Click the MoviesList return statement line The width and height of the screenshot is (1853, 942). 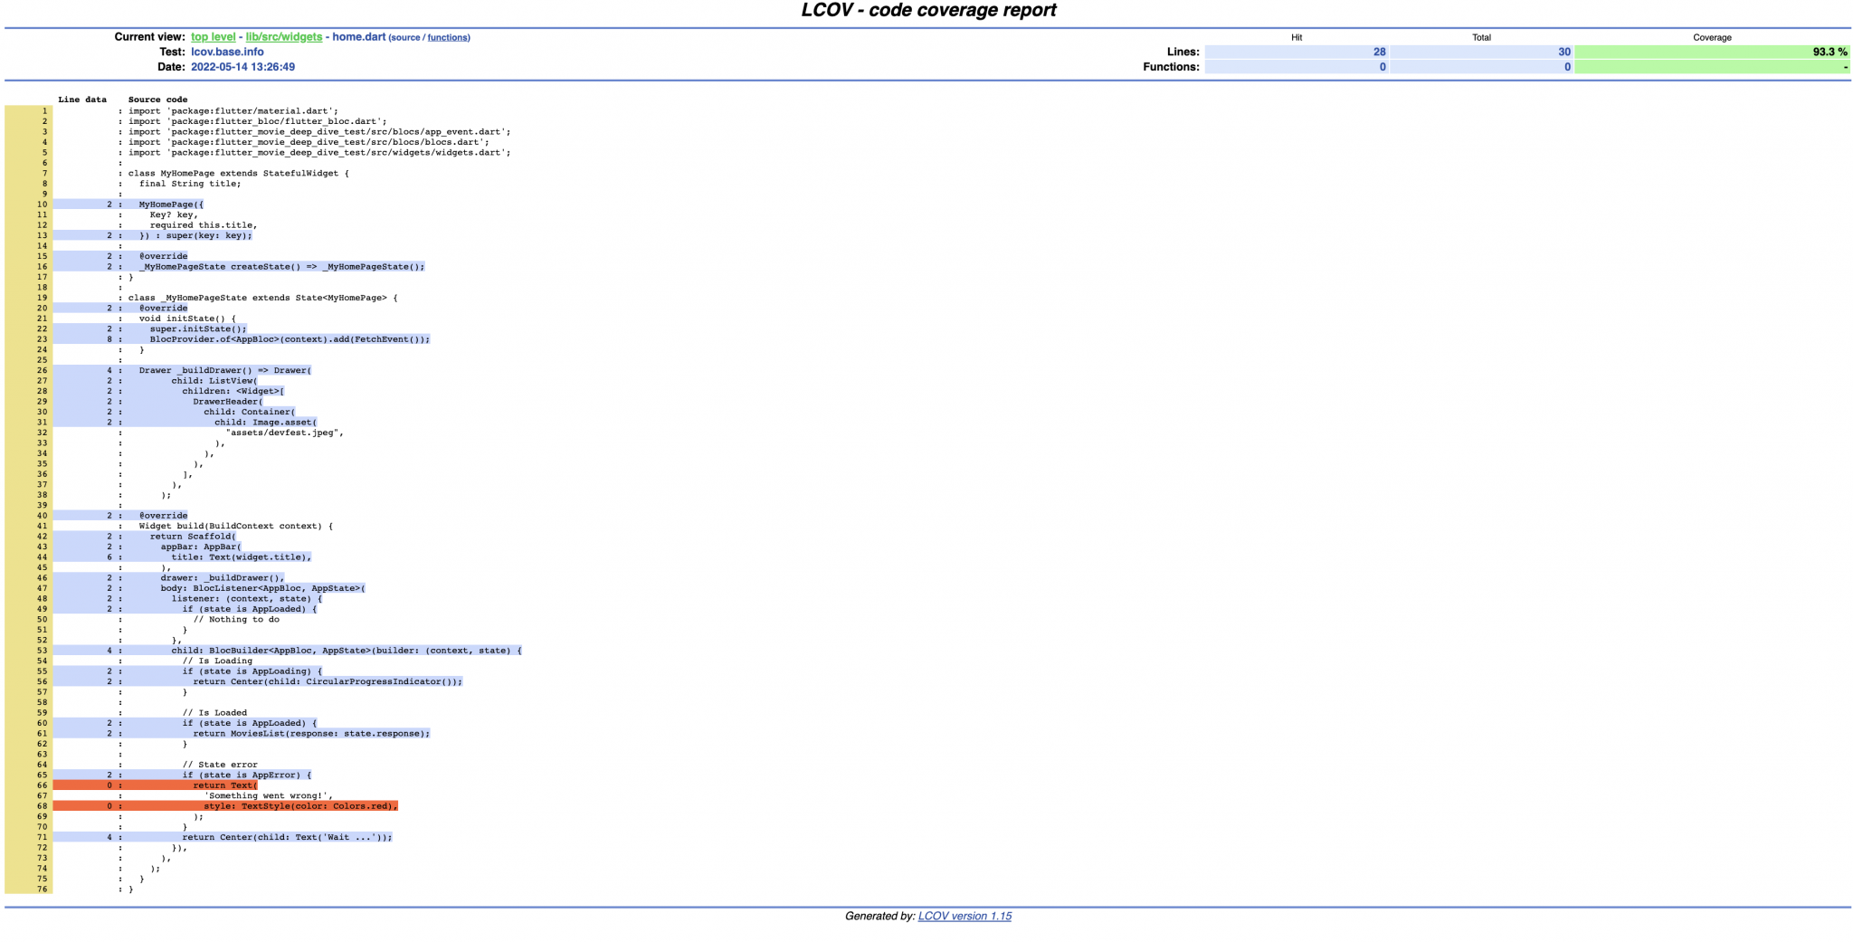[311, 734]
